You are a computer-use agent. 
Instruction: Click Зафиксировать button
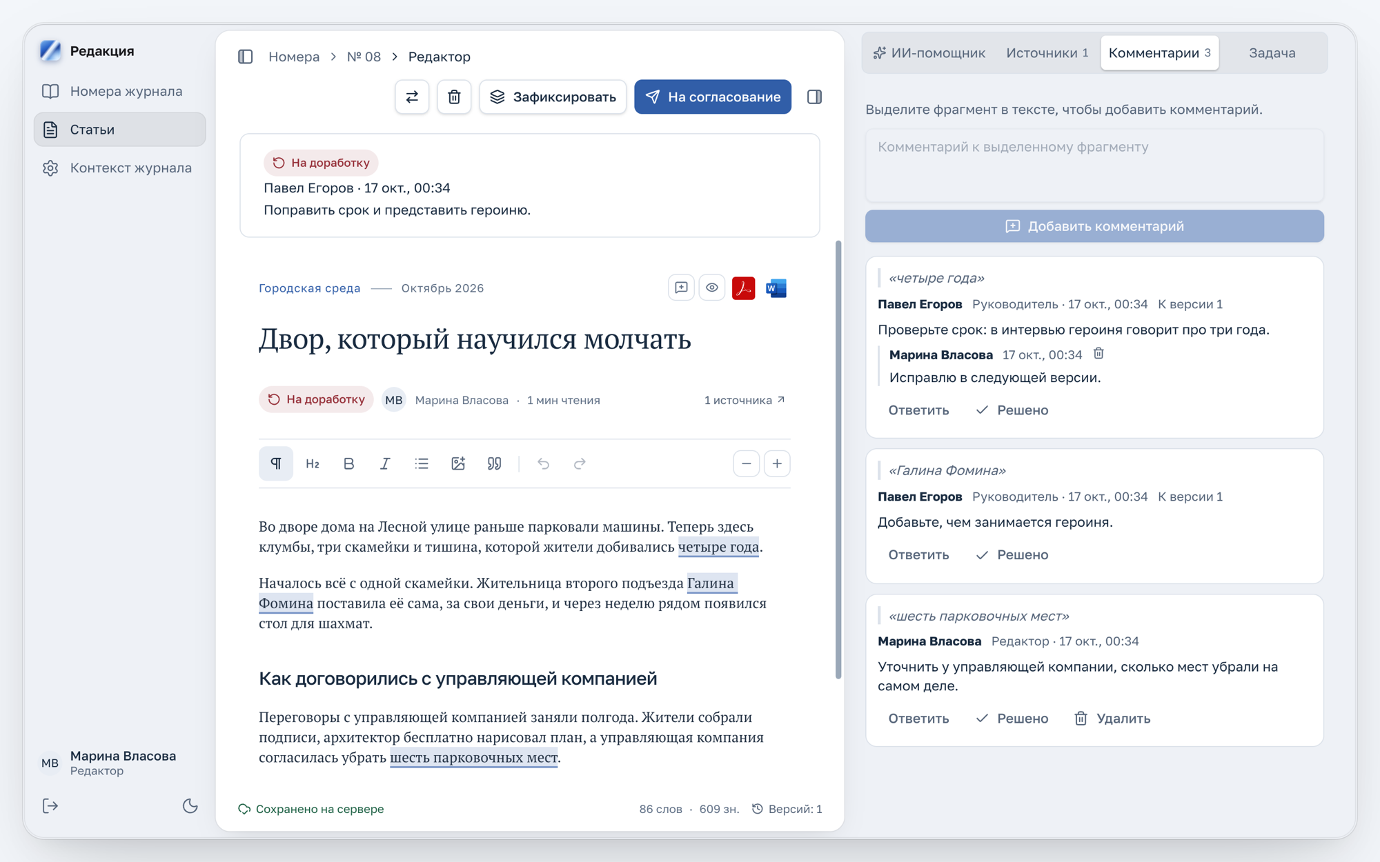[553, 97]
